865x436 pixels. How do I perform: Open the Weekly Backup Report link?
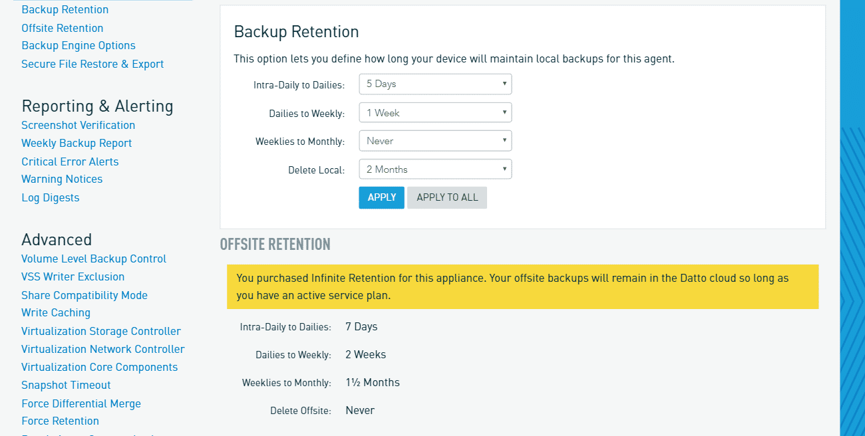tap(77, 143)
